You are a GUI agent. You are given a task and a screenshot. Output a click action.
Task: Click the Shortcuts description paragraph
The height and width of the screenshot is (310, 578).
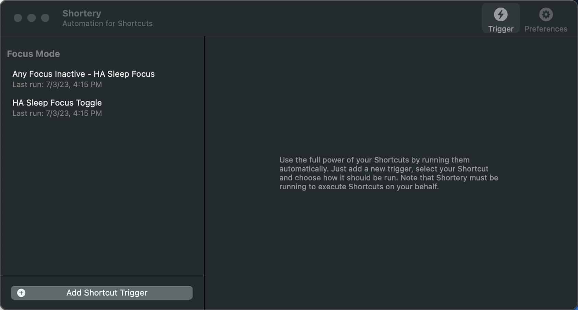click(389, 173)
